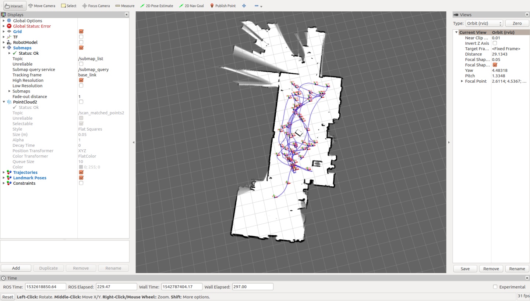Screen dimensions: 530x301
Task: Click the RobotModel display icon
Action: pos(9,42)
